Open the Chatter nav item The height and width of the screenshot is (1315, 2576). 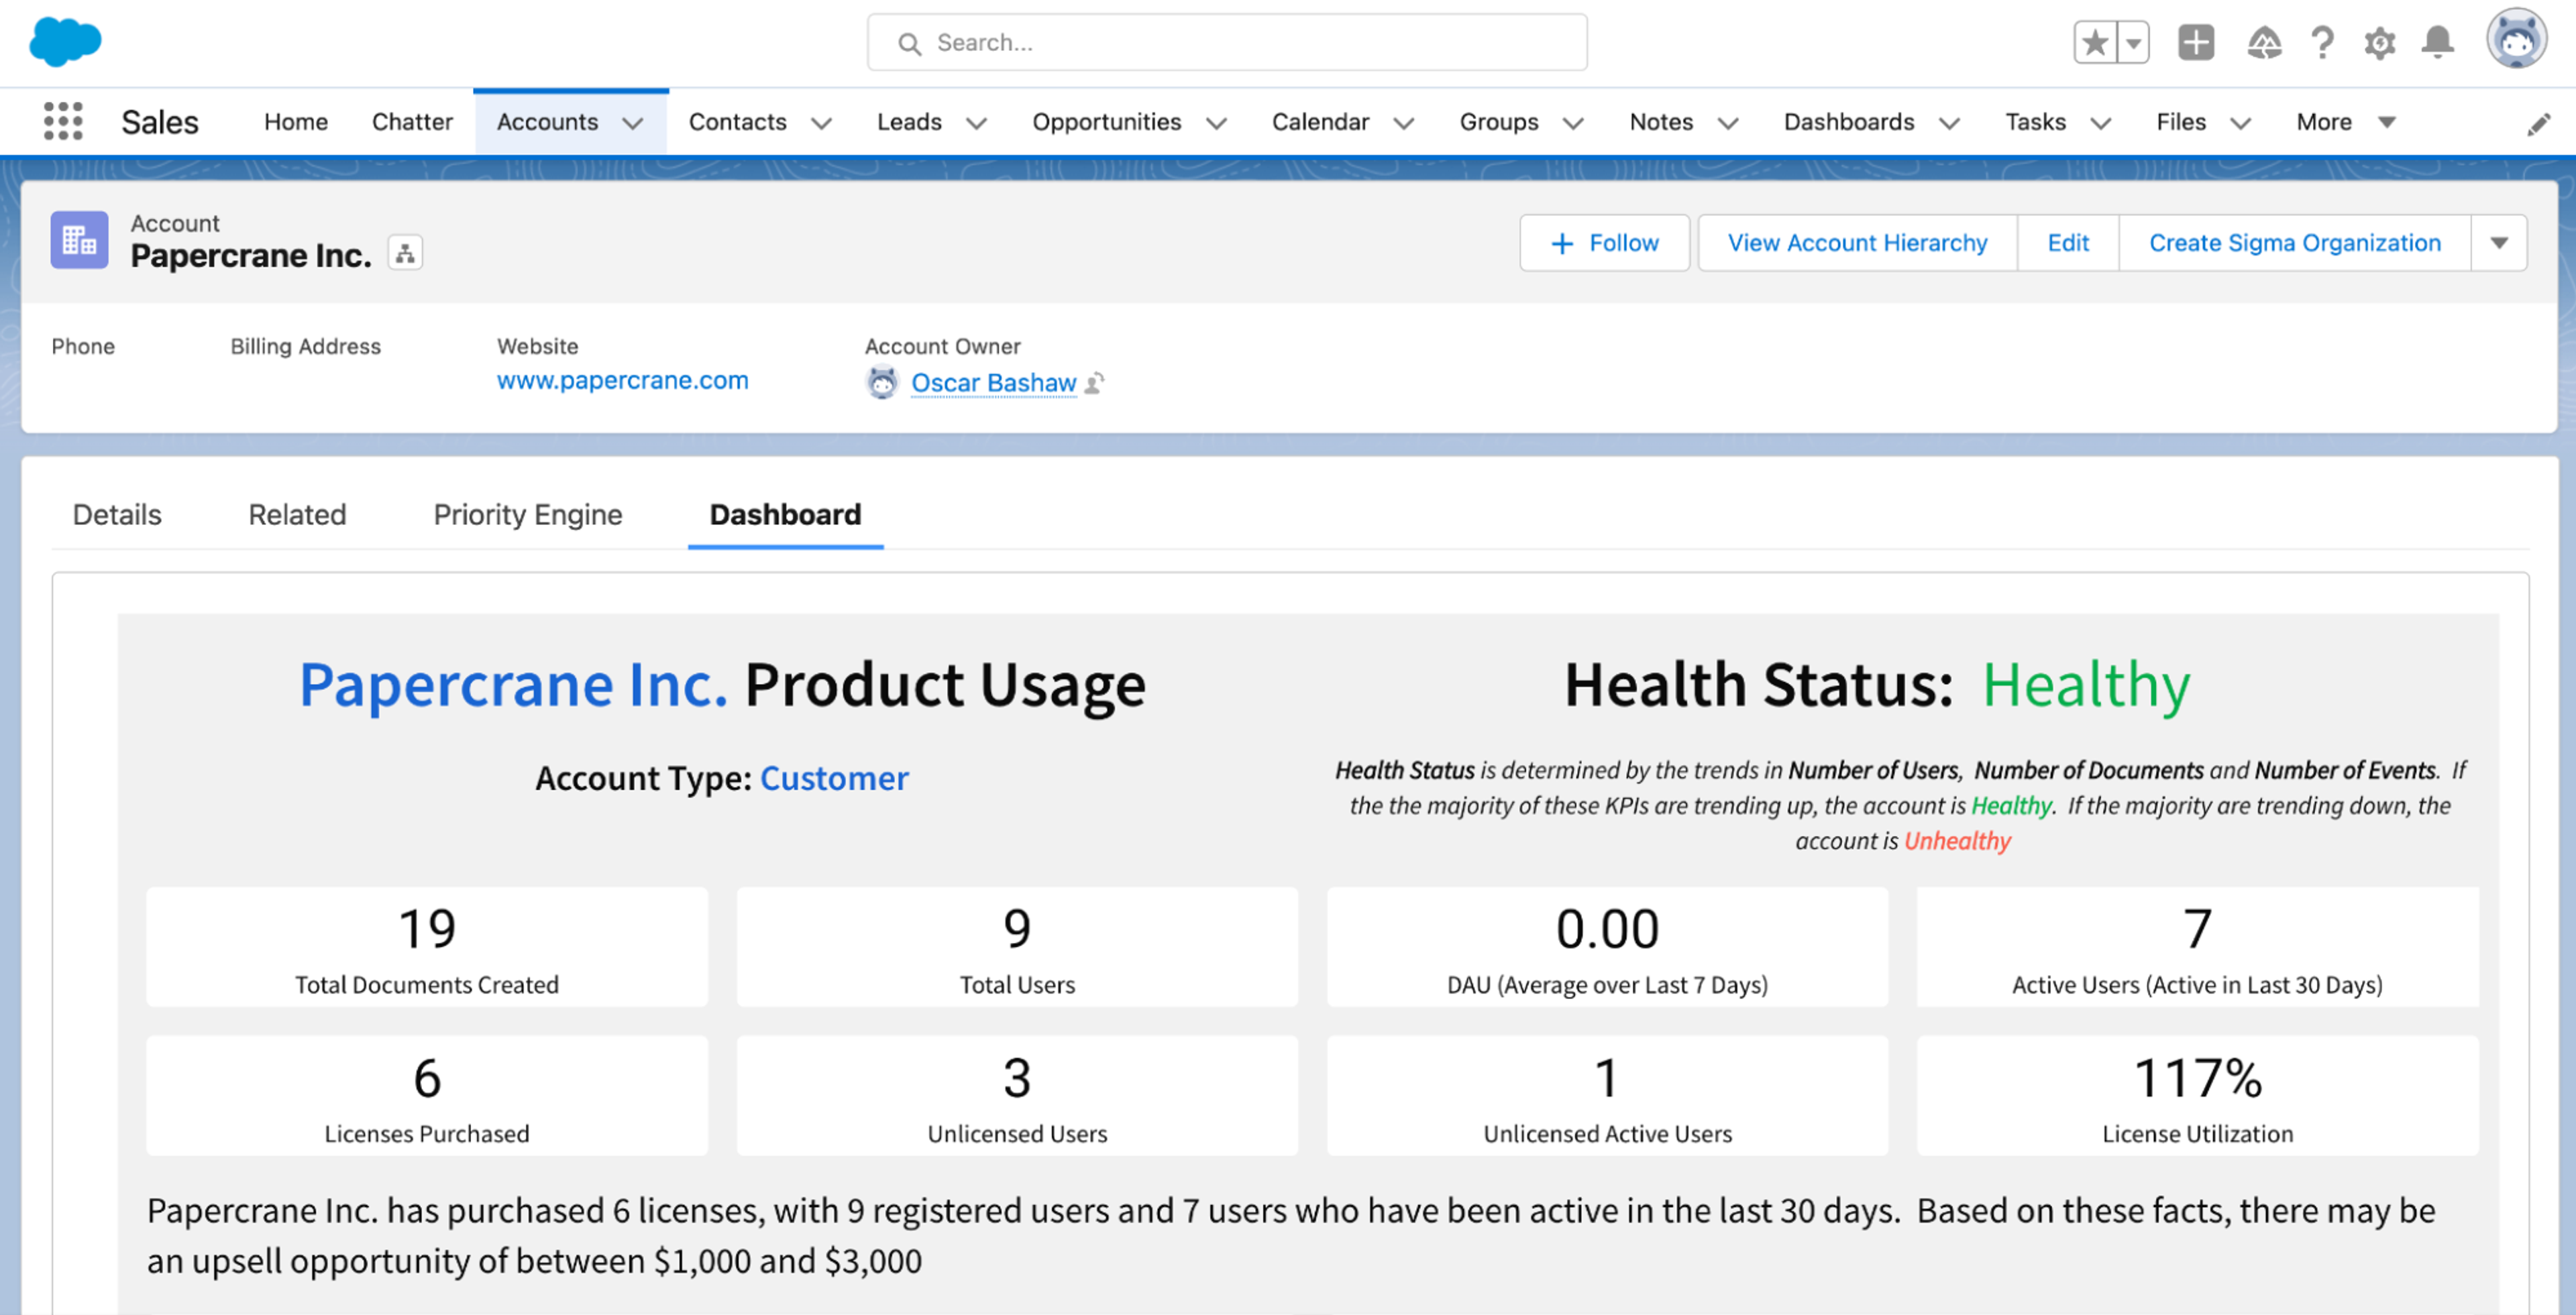tap(412, 122)
